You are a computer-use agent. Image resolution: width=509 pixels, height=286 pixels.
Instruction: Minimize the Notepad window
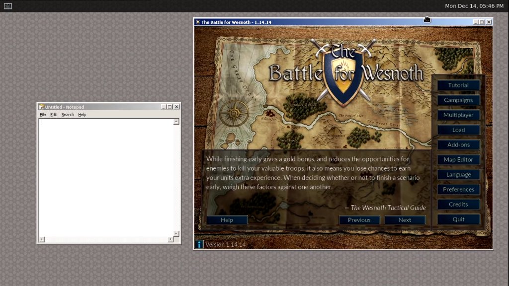[164, 107]
